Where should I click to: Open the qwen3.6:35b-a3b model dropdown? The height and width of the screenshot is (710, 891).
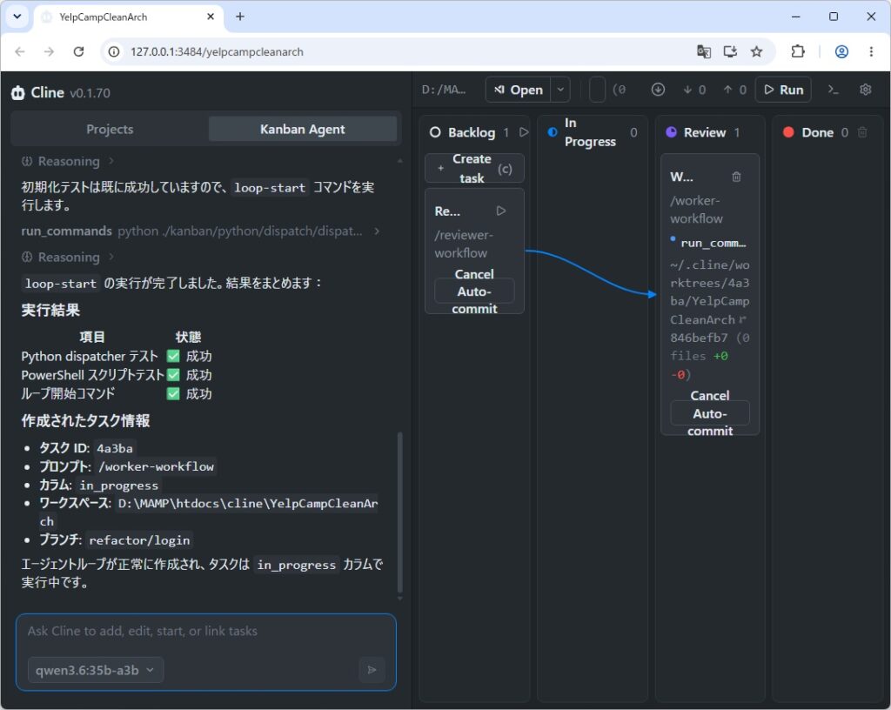[x=96, y=670]
